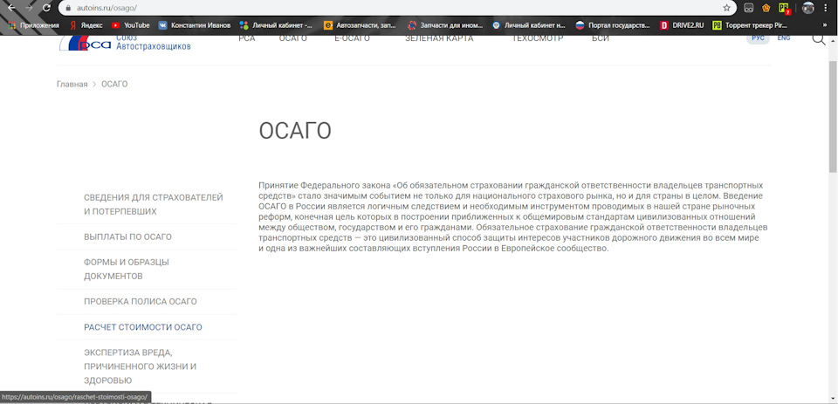Viewport: 838px width, 404px height.
Task: Open the БСИ menu item
Action: coord(601,38)
